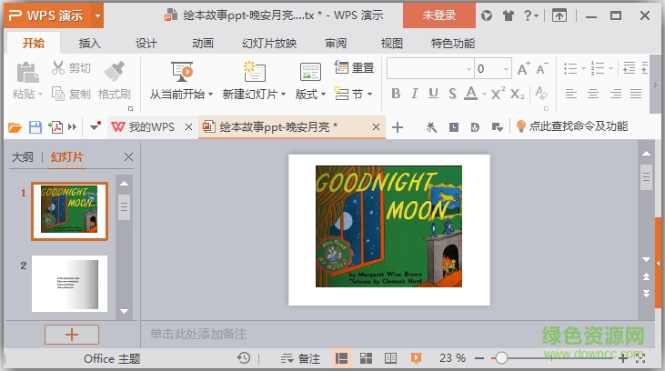Image resolution: width=665 pixels, height=371 pixels.
Task: Justify text alignment
Action: (x=636, y=94)
